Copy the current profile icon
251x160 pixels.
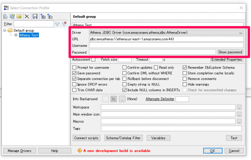coord(12,16)
